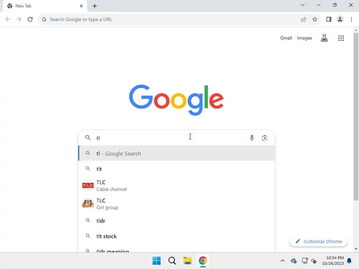Expand the tab search chevron
The image size is (359, 269).
(303, 5)
